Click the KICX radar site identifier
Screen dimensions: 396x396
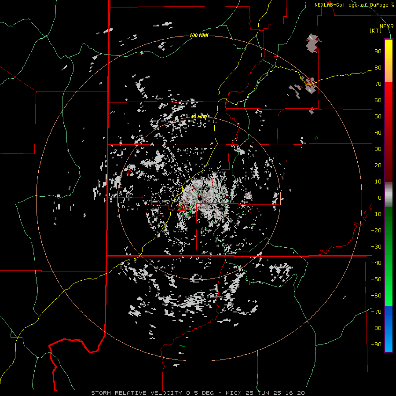coord(234,393)
